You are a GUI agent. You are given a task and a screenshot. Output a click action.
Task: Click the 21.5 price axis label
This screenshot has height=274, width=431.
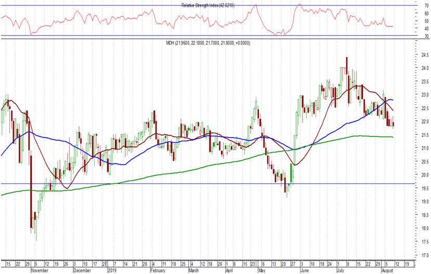(425, 135)
